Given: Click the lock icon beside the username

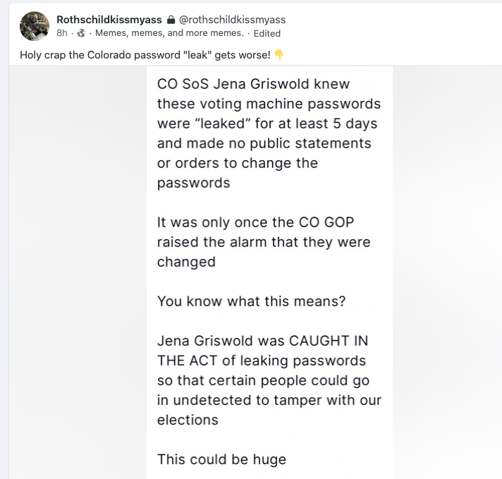Looking at the screenshot, I should click(x=170, y=20).
